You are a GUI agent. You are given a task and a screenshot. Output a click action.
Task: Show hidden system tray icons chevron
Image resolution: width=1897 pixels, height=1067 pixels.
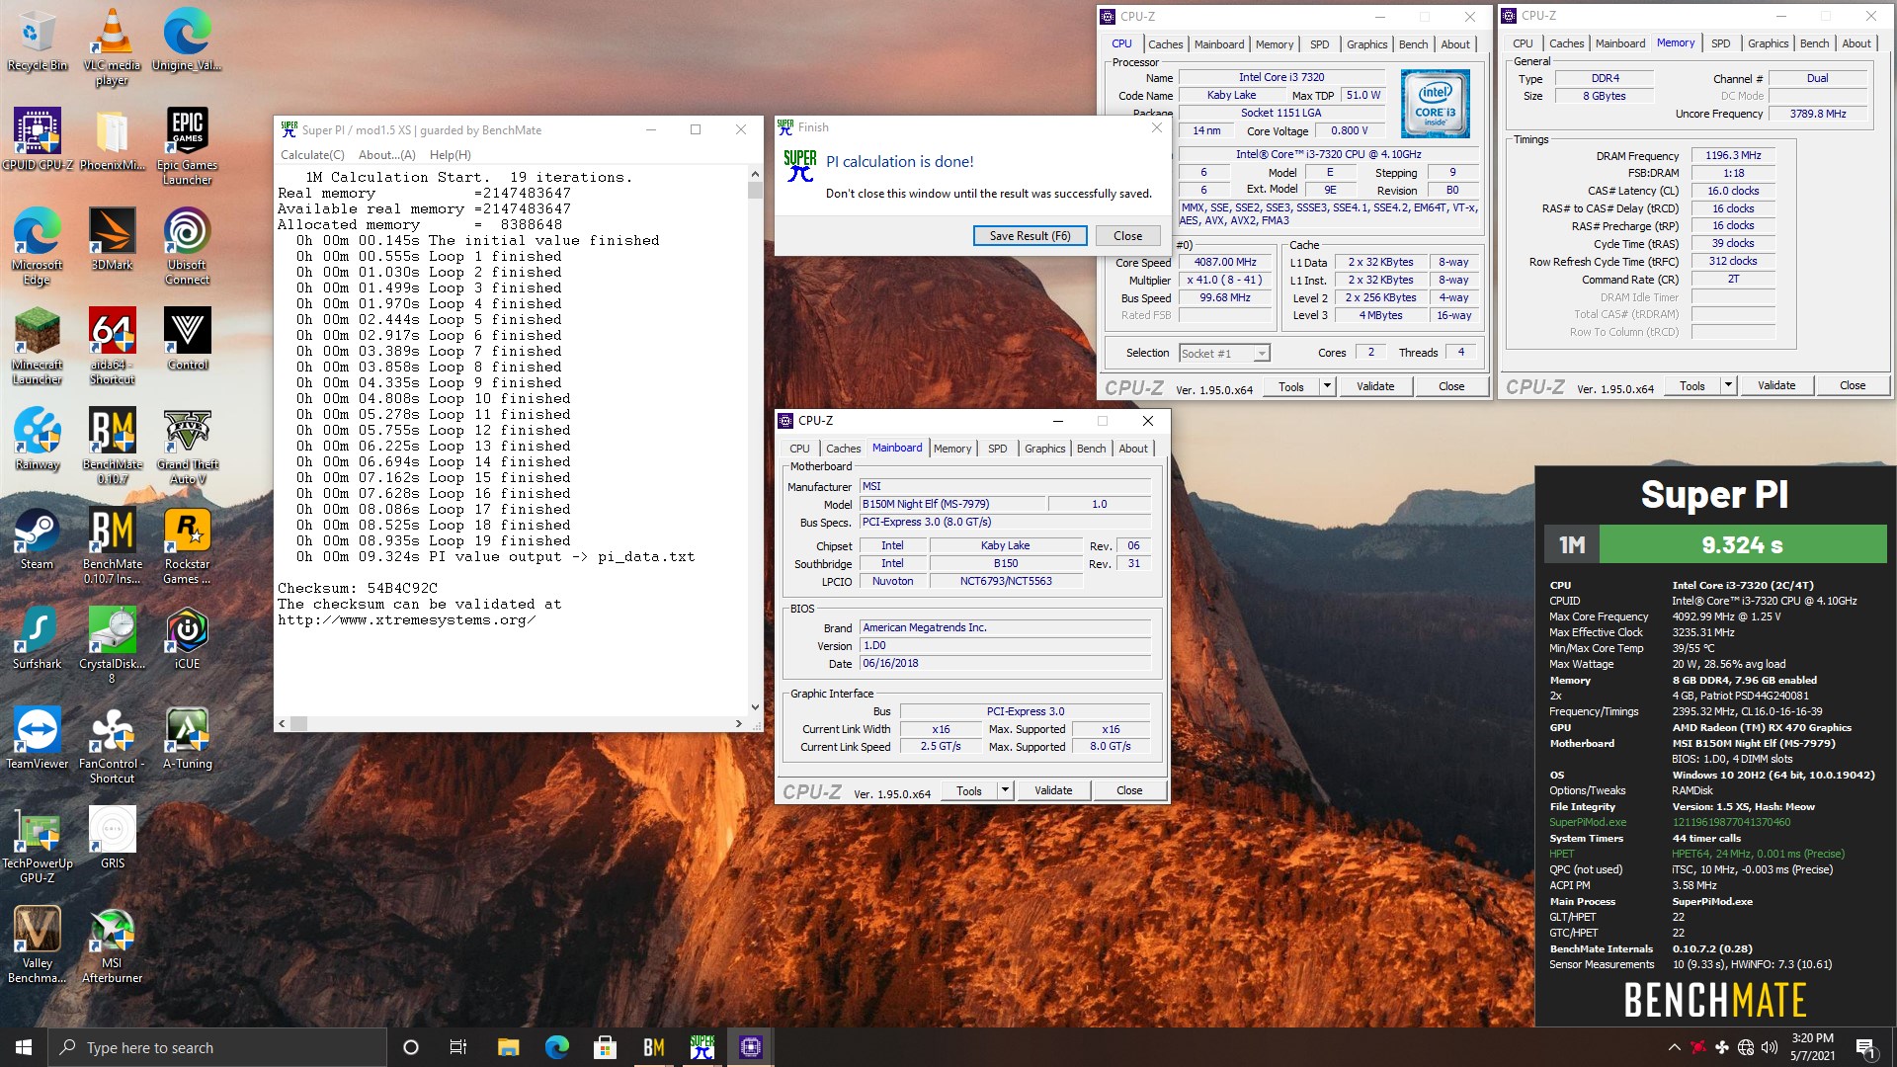(1674, 1047)
